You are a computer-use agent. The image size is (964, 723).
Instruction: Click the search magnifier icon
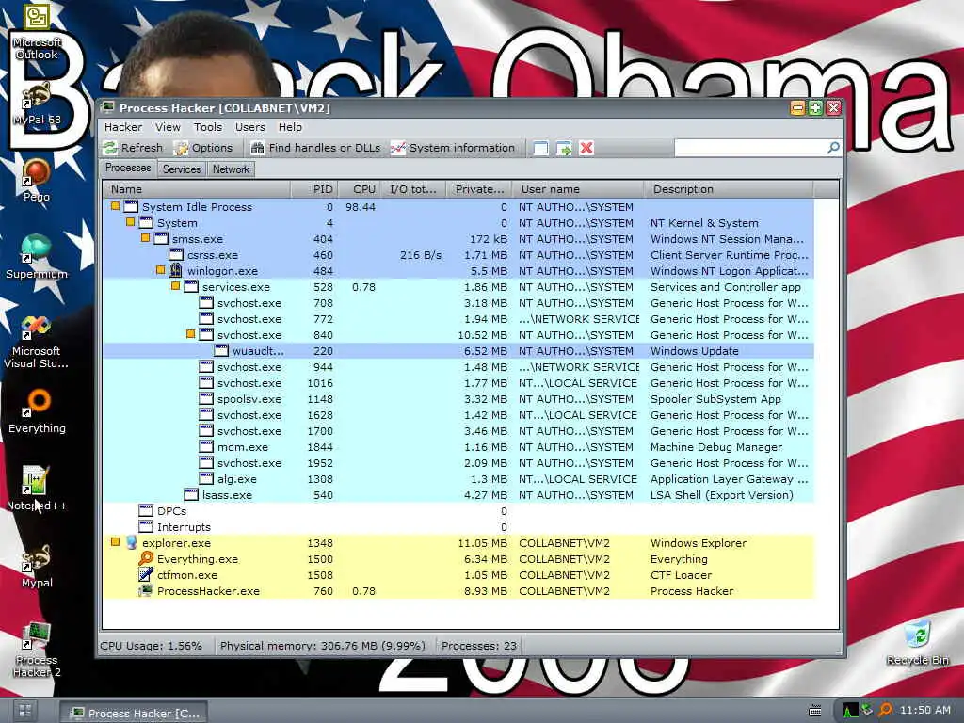point(833,148)
